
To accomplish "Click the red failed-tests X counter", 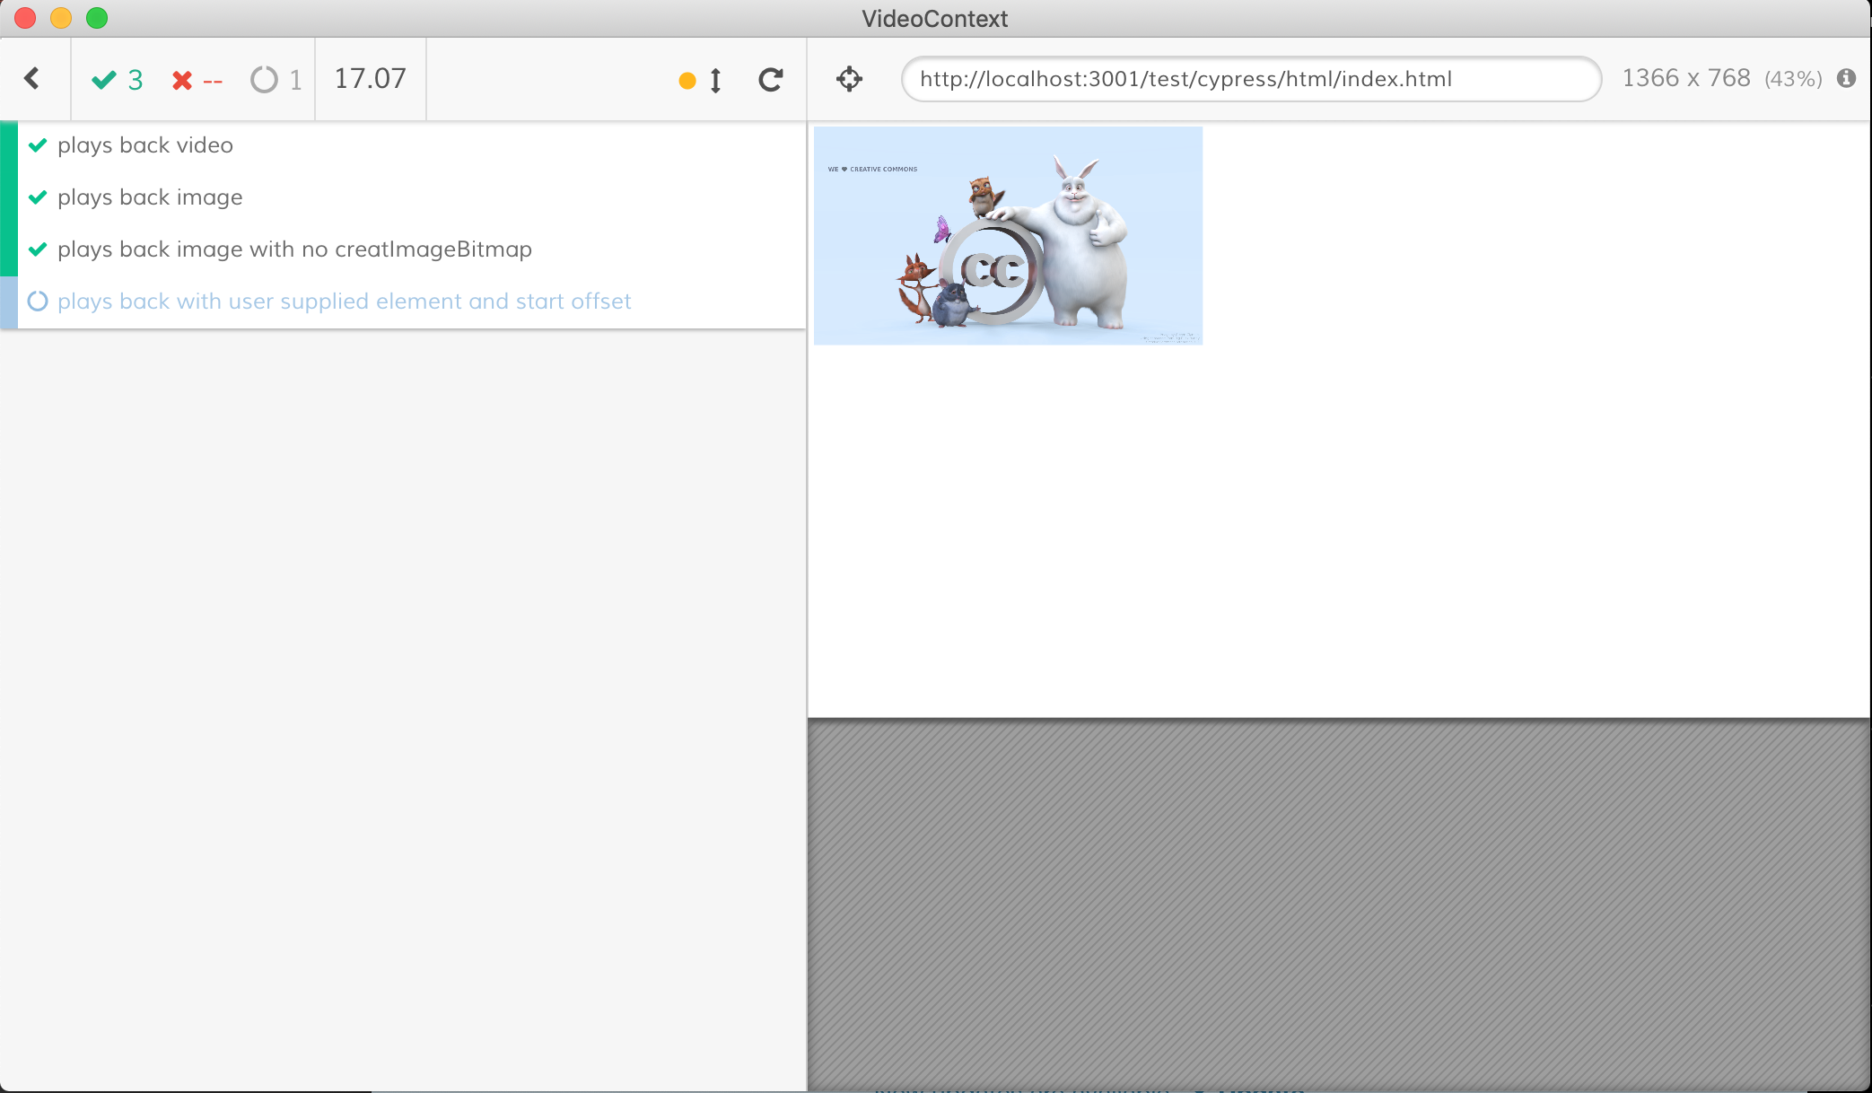I will 197,81.
